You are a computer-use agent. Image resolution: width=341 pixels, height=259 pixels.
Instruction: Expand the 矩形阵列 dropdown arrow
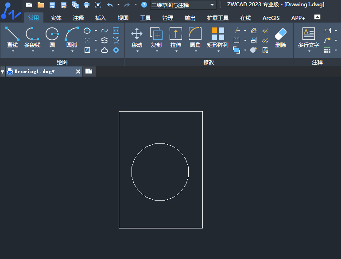pyautogui.click(x=218, y=51)
